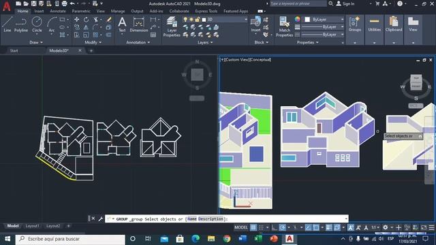Image resolution: width=436 pixels, height=245 pixels.
Task: Click Match Properties tool
Action: pos(285,27)
